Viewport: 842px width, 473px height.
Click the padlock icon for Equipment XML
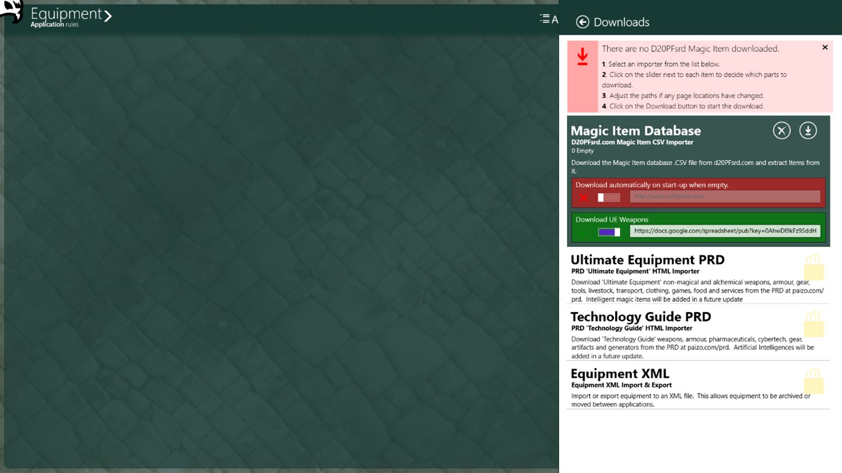pos(814,379)
